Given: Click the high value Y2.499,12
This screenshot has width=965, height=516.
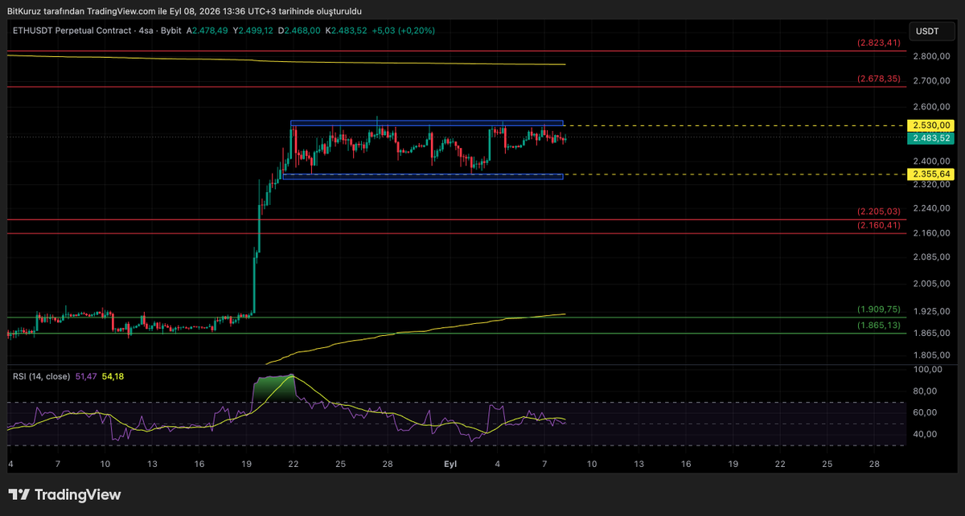Looking at the screenshot, I should [253, 31].
